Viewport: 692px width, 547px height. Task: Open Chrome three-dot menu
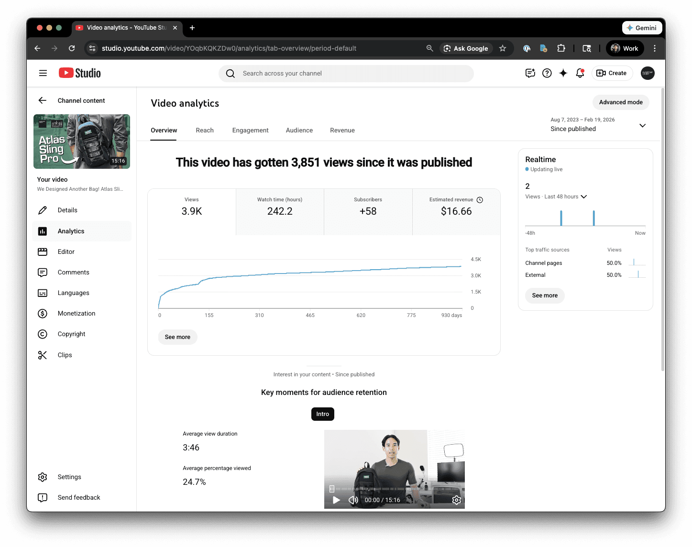(655, 48)
